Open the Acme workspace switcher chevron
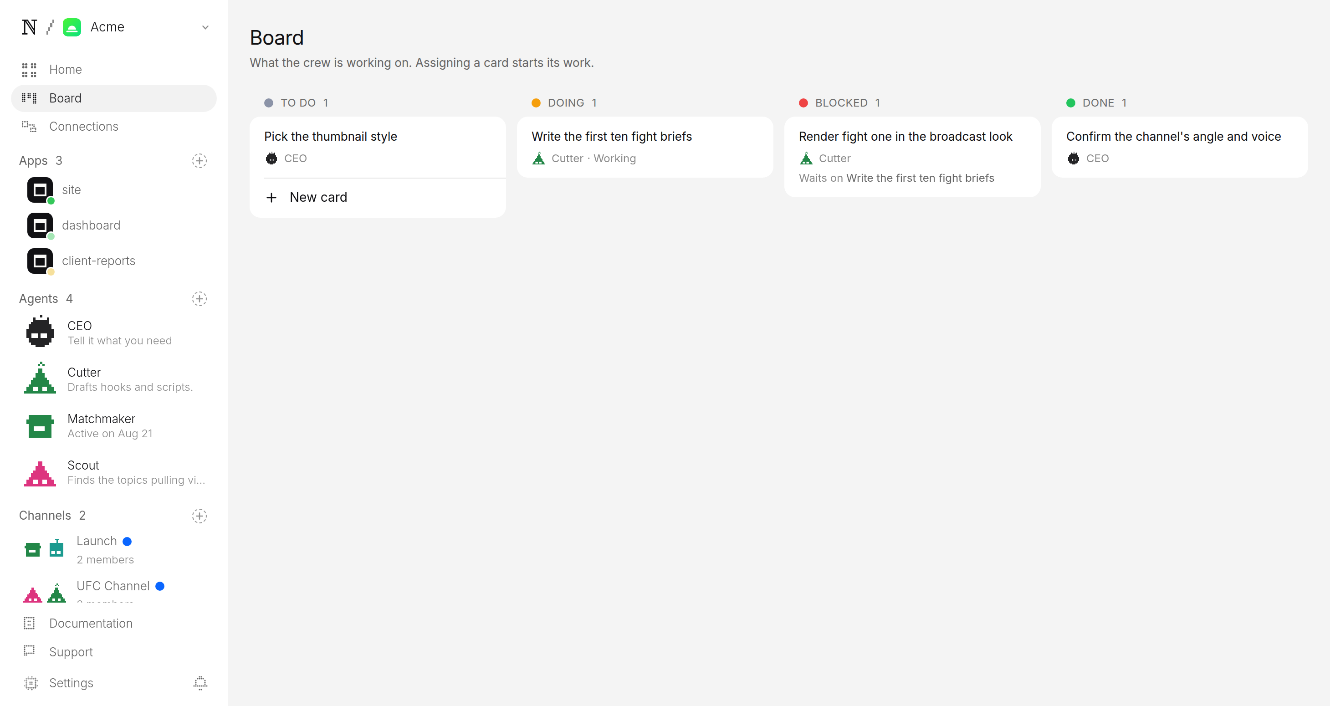Image resolution: width=1330 pixels, height=706 pixels. [x=205, y=27]
